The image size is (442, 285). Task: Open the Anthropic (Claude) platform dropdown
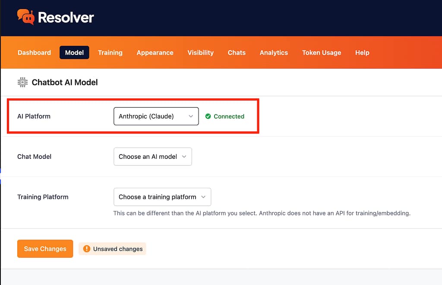click(156, 116)
